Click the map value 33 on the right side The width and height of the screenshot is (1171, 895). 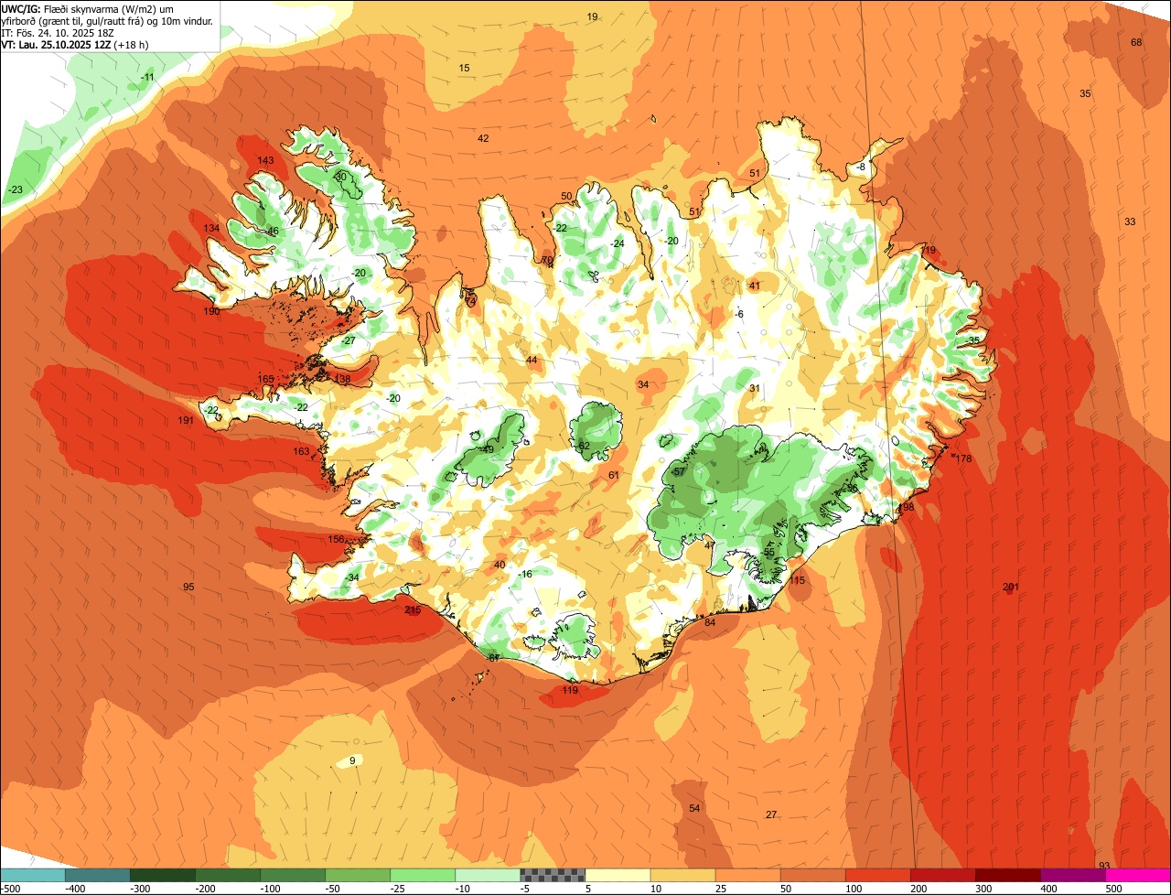[1130, 221]
